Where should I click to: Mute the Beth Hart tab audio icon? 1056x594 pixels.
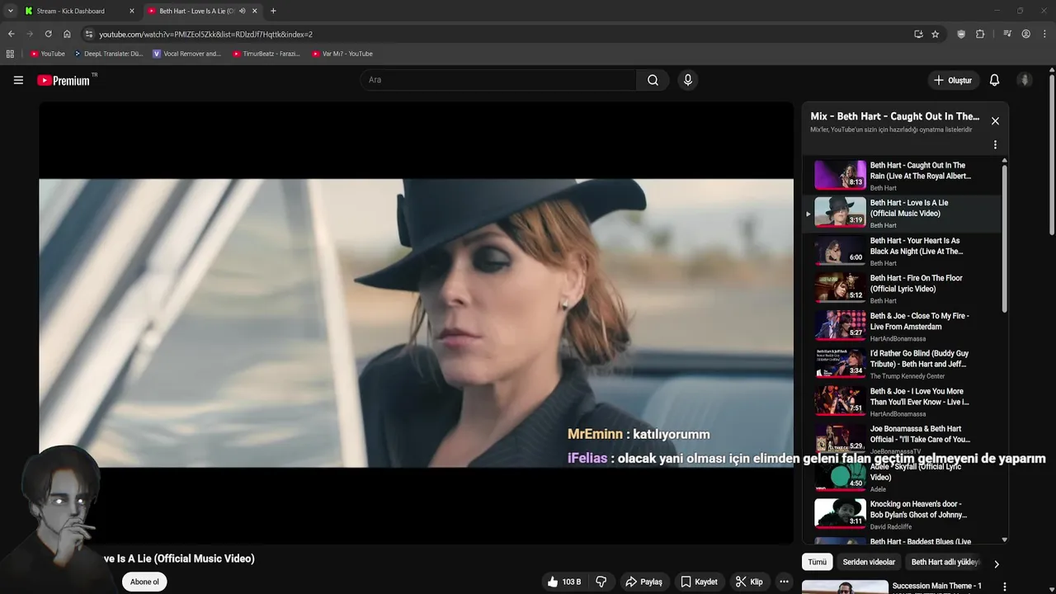242,11
